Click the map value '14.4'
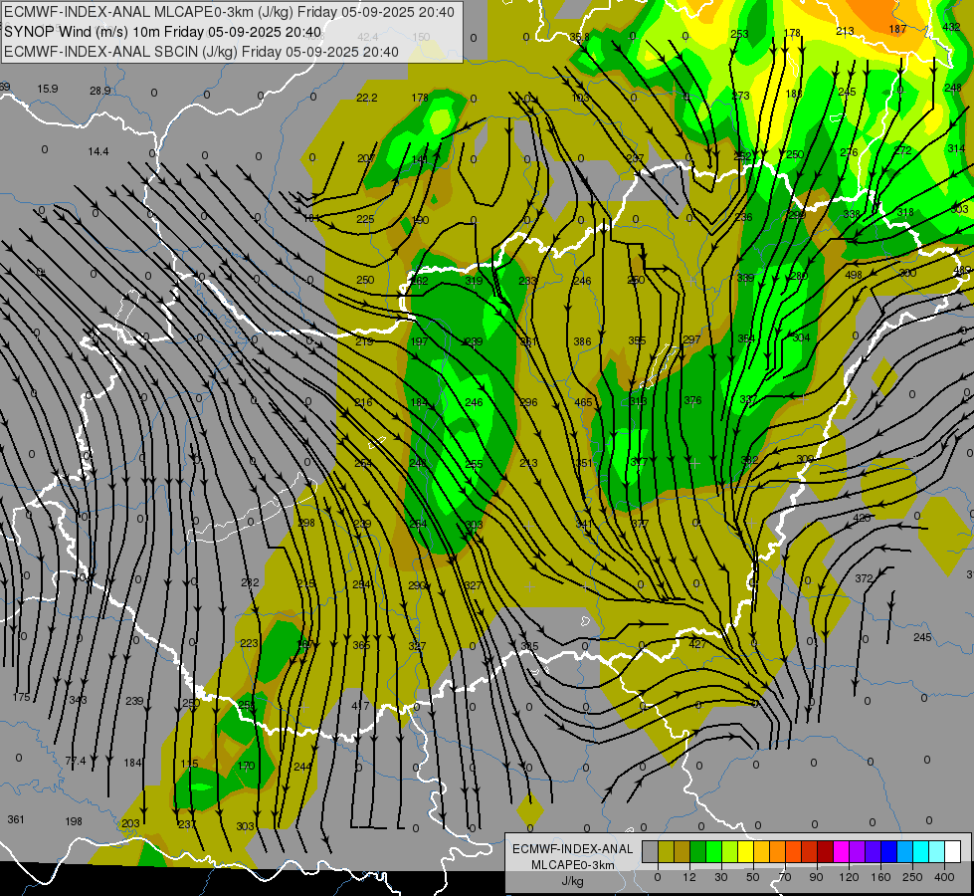 tap(98, 151)
